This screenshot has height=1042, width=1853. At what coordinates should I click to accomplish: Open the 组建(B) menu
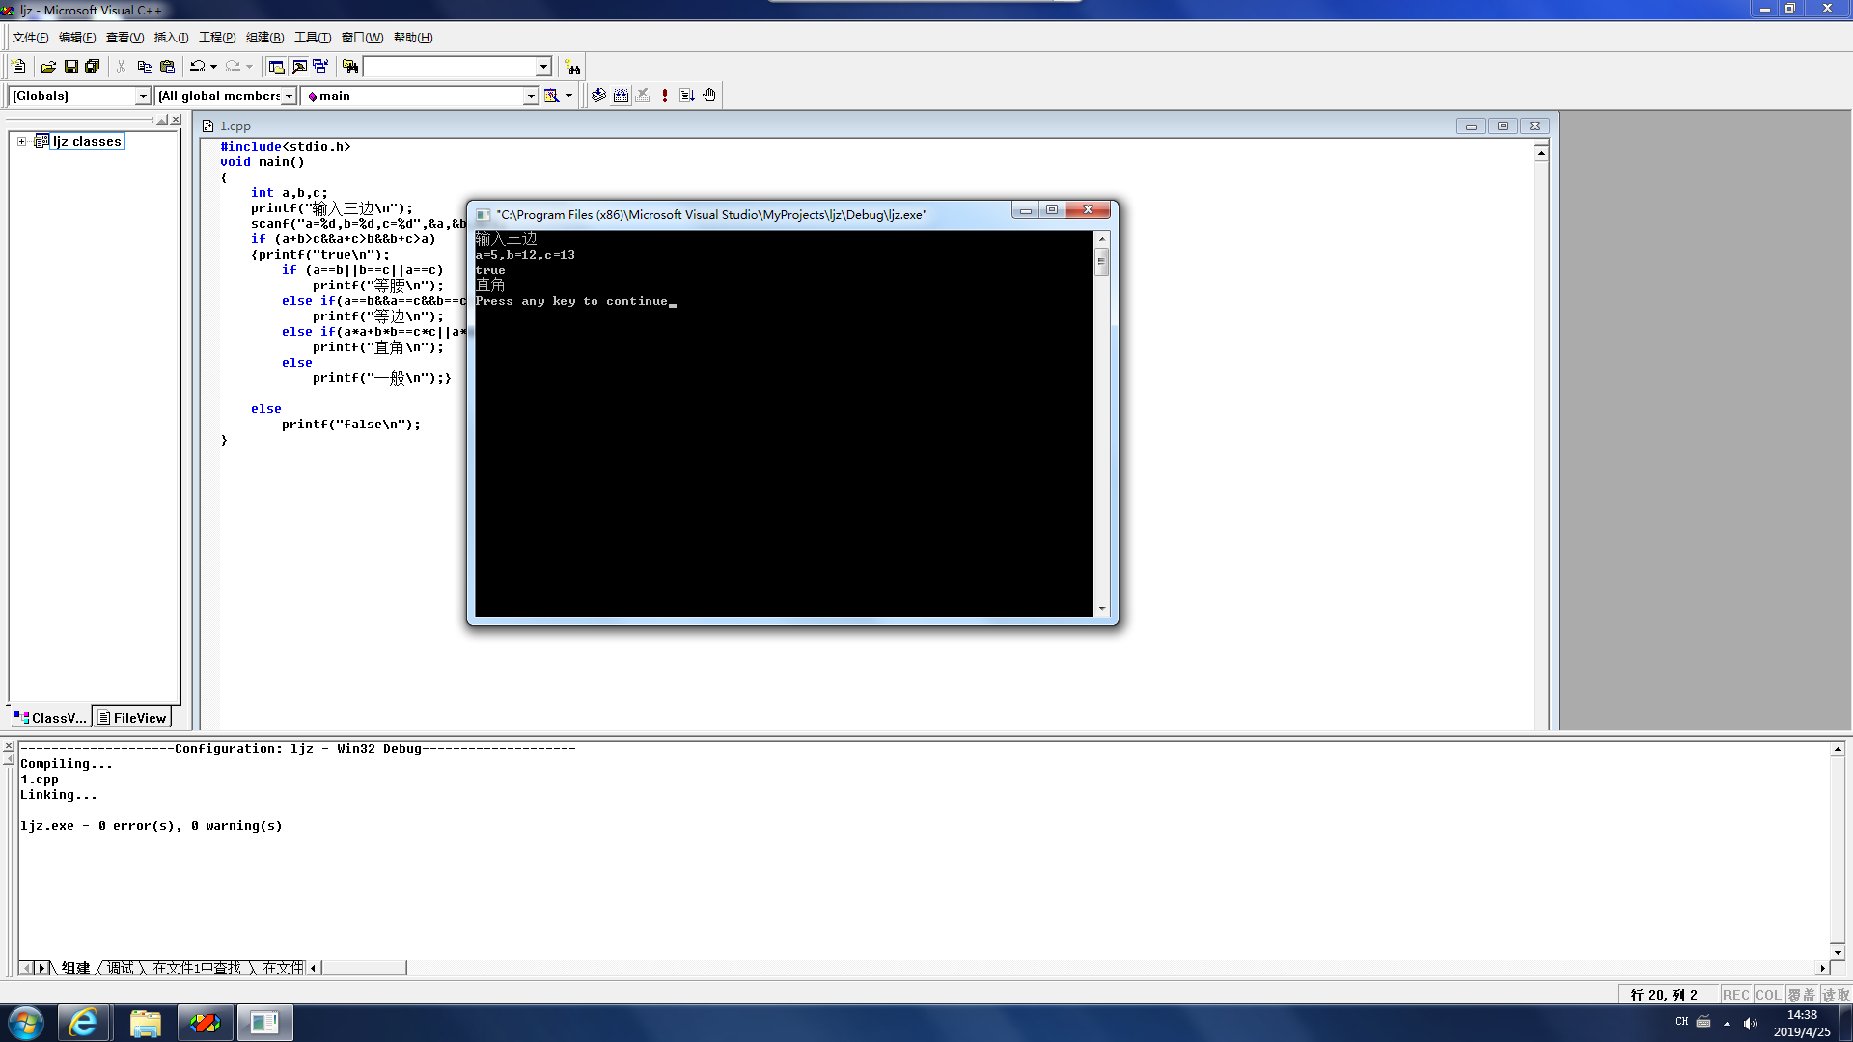[264, 38]
